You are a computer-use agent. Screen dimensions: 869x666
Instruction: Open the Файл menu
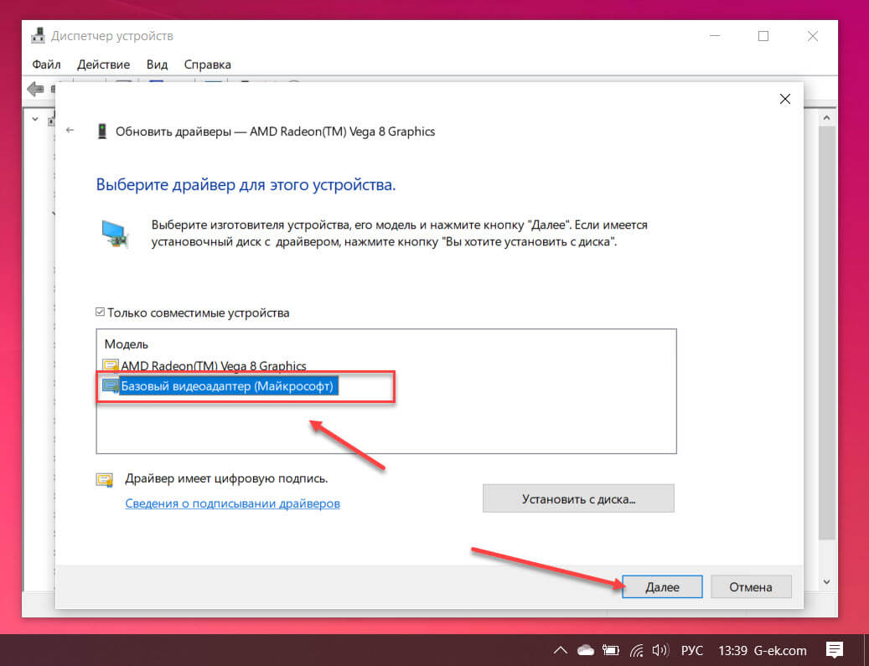(46, 65)
